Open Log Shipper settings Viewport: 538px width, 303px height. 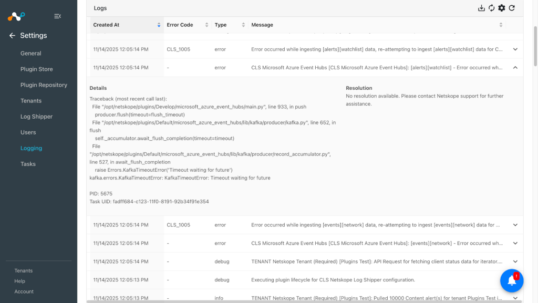(x=36, y=117)
